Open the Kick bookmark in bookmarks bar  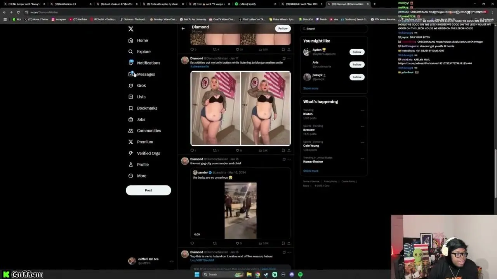16,19
